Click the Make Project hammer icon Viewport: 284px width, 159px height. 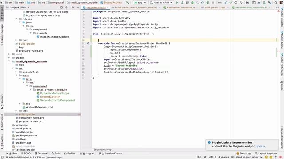pyautogui.click(x=127, y=3)
